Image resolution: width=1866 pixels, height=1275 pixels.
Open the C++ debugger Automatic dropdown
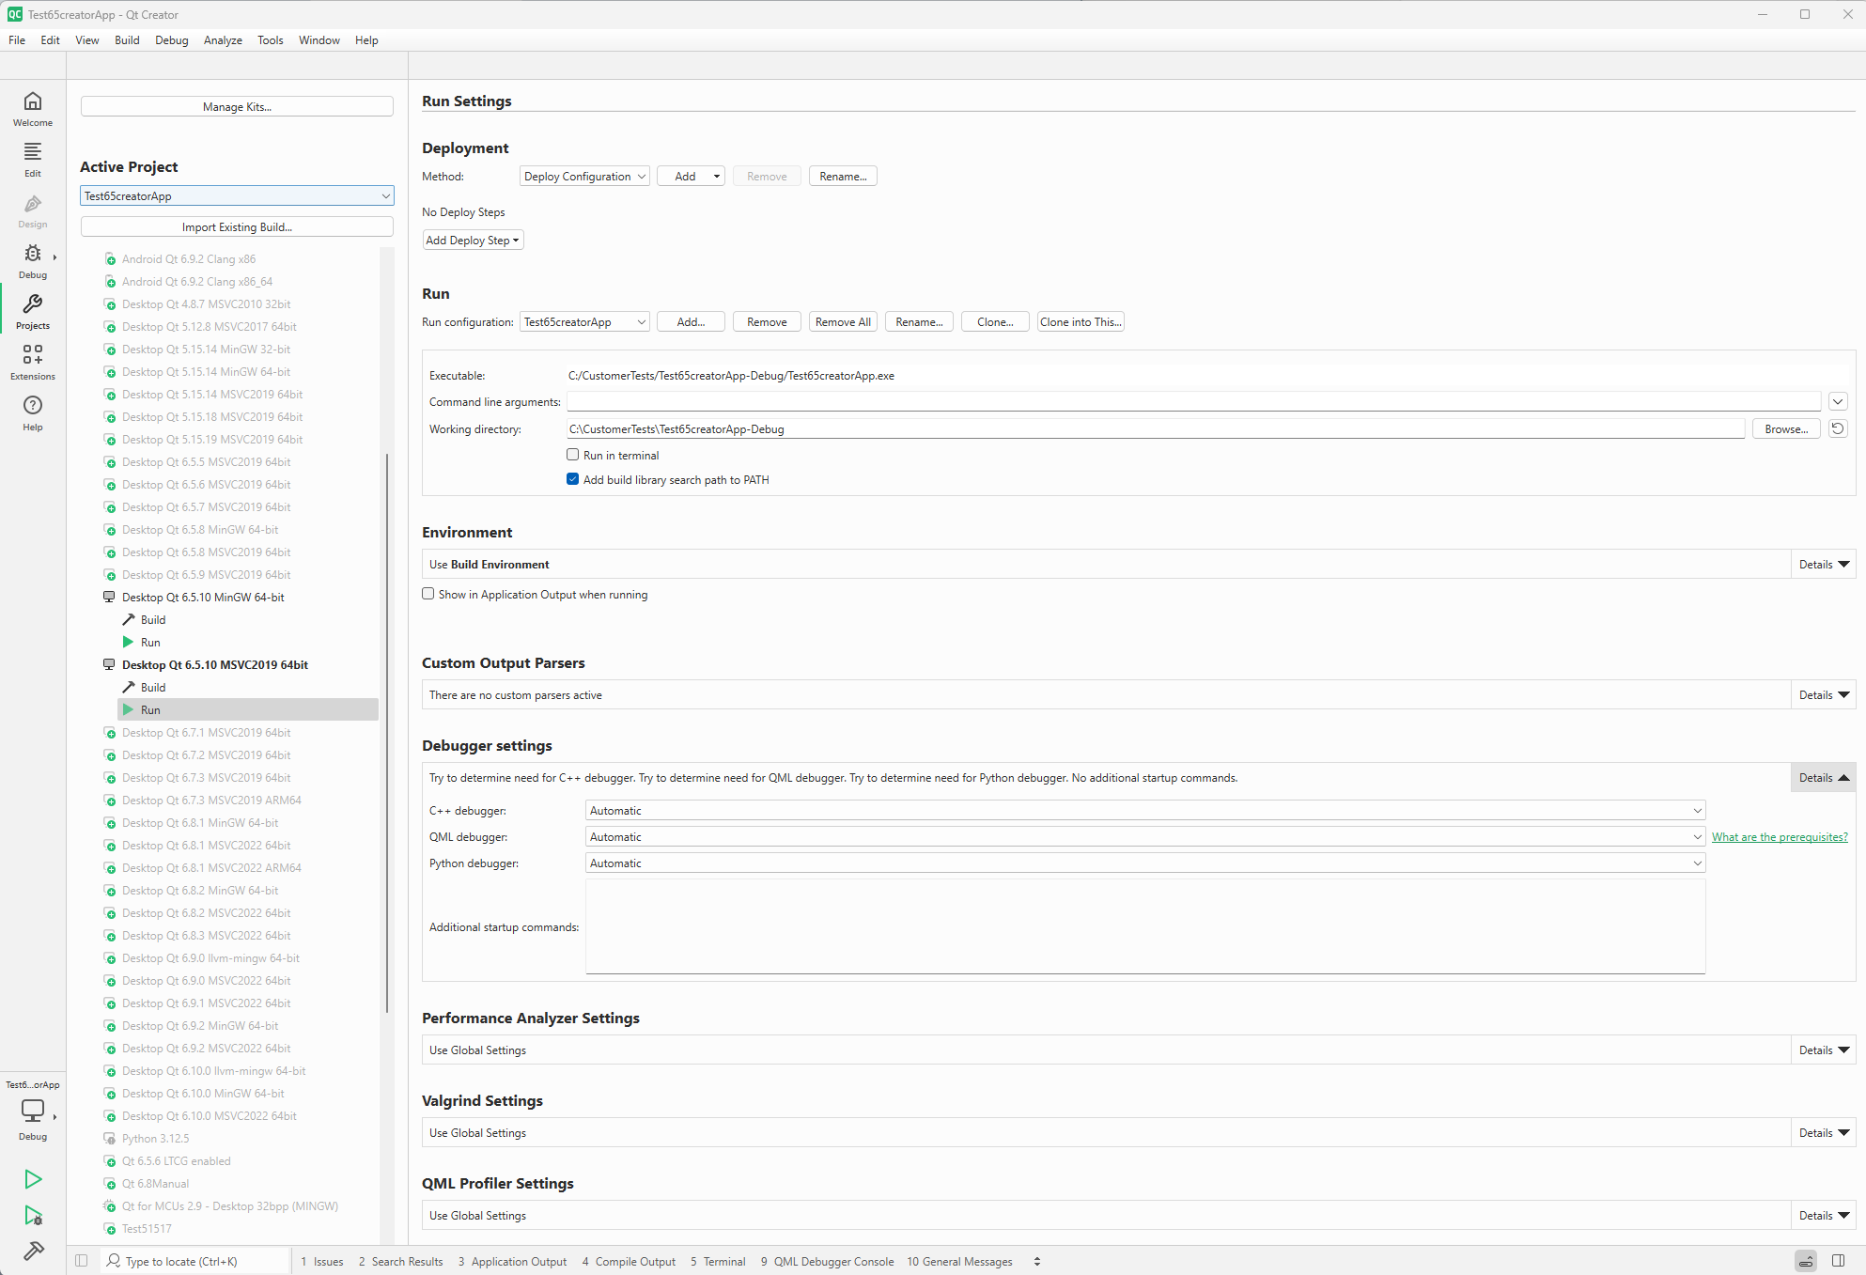pos(1144,811)
